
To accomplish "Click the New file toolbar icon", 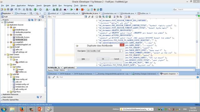I will tap(2, 10).
